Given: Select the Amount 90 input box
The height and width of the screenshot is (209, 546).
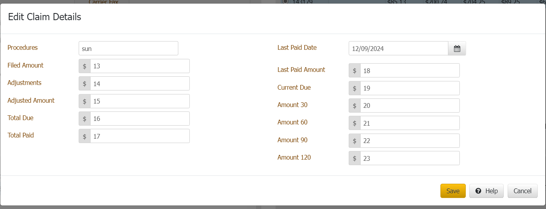Looking at the screenshot, I should click(410, 141).
